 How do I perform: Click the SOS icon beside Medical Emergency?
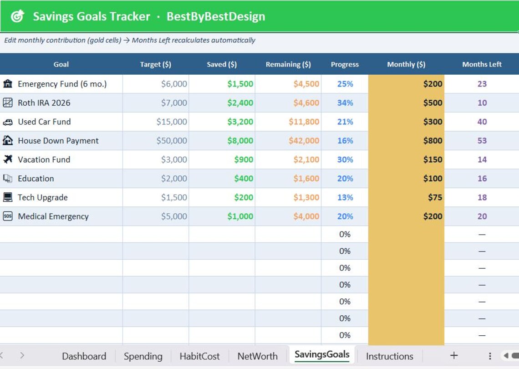pos(8,216)
